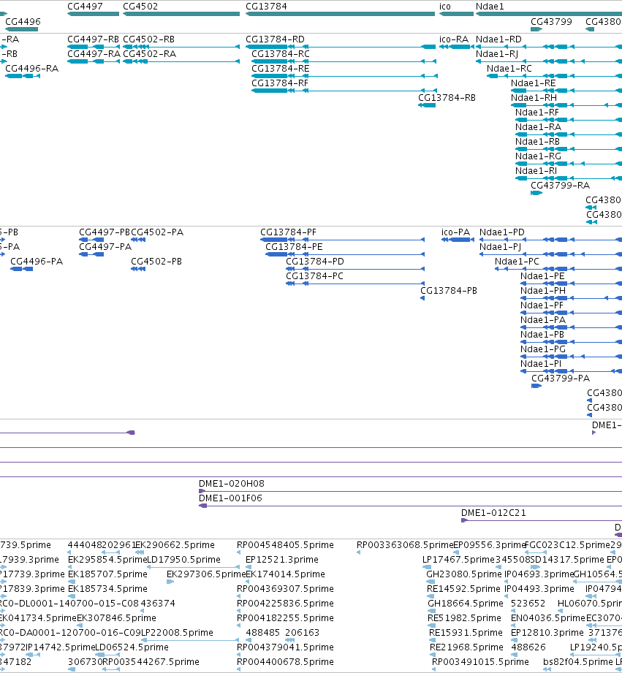Click EST label EK174014.5prime

[x=286, y=574]
